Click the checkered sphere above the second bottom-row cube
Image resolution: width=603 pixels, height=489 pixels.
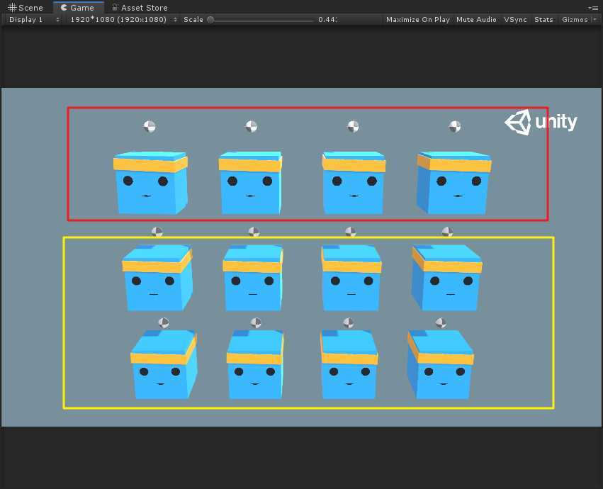256,322
